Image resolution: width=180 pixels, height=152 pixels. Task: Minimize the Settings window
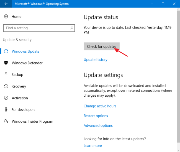pyautogui.click(x=152, y=4)
